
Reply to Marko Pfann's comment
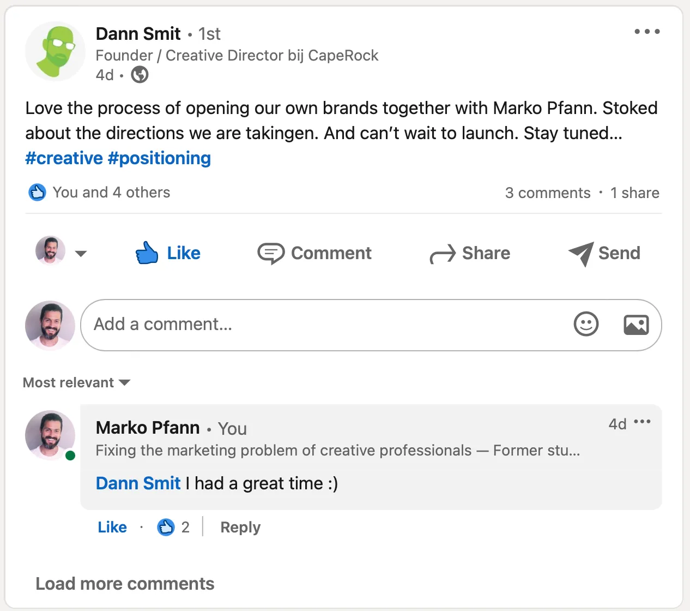(240, 528)
